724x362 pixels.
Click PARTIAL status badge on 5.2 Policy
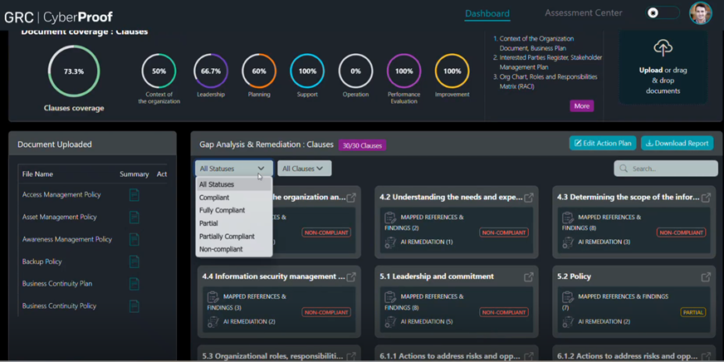tap(693, 312)
